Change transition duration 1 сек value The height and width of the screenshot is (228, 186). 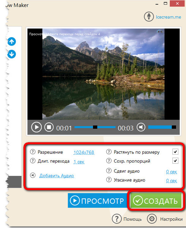[x=79, y=162]
